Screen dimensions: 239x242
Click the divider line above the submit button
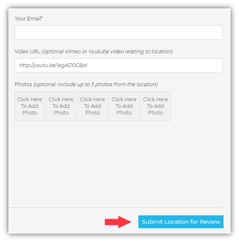pyautogui.click(x=116, y=207)
